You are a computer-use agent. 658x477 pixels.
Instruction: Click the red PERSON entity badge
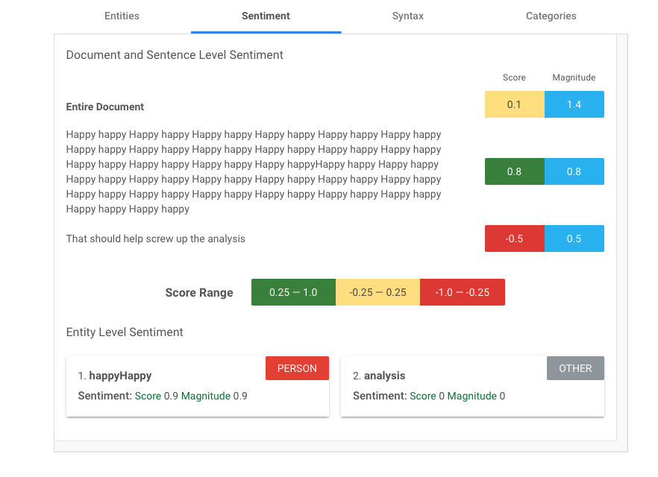click(x=297, y=368)
